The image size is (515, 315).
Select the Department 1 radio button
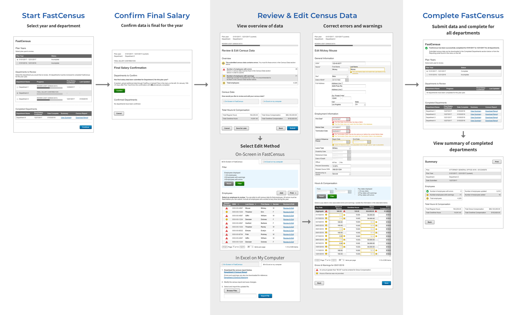17,87
